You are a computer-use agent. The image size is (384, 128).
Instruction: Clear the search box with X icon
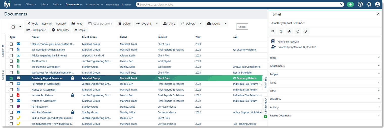[342, 4]
